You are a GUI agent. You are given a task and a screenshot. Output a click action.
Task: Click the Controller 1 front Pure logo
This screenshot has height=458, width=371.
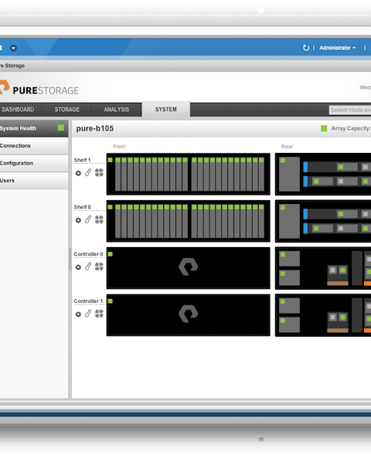click(x=189, y=314)
